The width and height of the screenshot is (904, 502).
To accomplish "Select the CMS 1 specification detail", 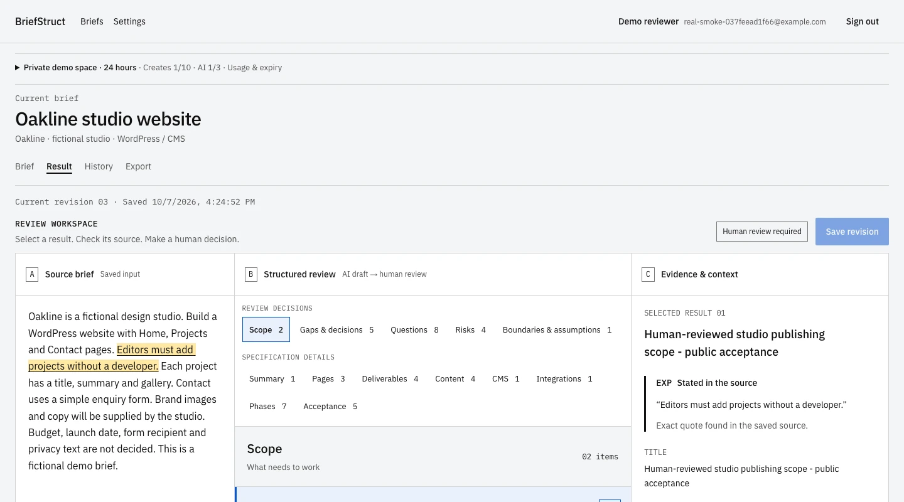I will [x=505, y=378].
